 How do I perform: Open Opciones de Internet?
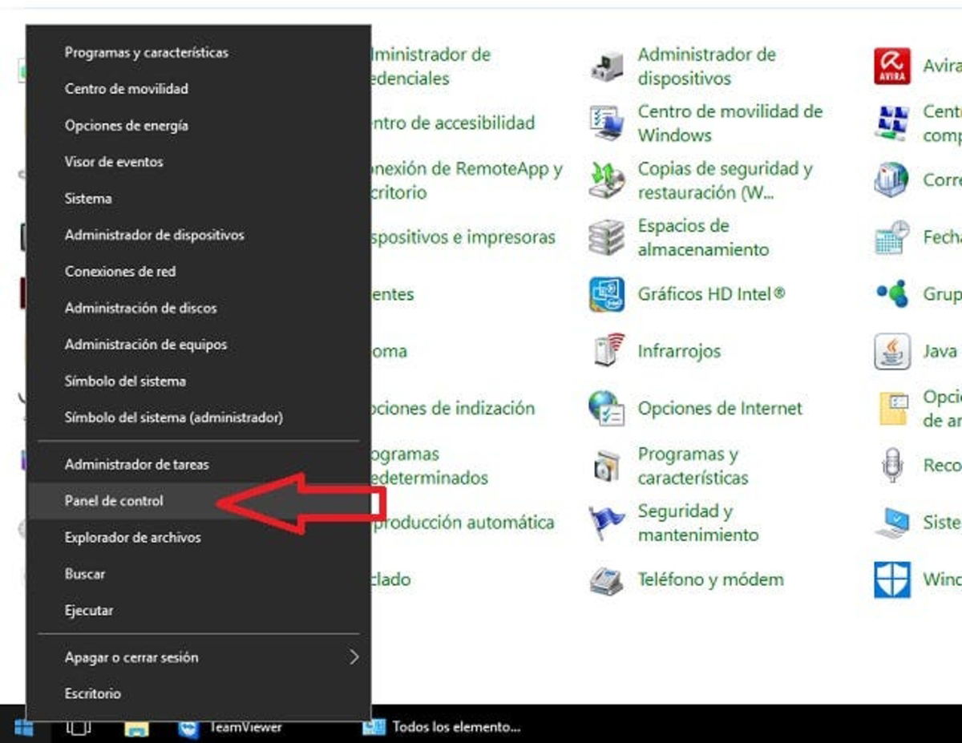tap(719, 409)
